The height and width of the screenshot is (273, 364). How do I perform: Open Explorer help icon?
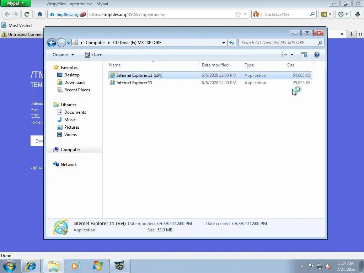pyautogui.click(x=317, y=55)
